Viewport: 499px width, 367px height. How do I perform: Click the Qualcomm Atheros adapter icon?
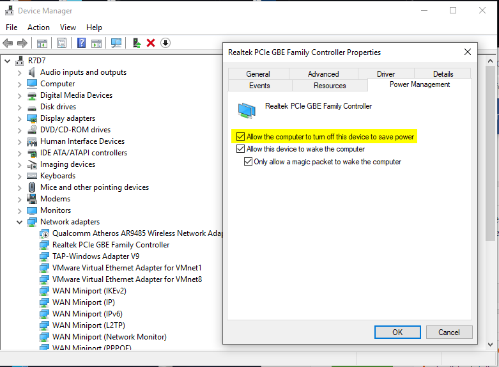point(44,233)
